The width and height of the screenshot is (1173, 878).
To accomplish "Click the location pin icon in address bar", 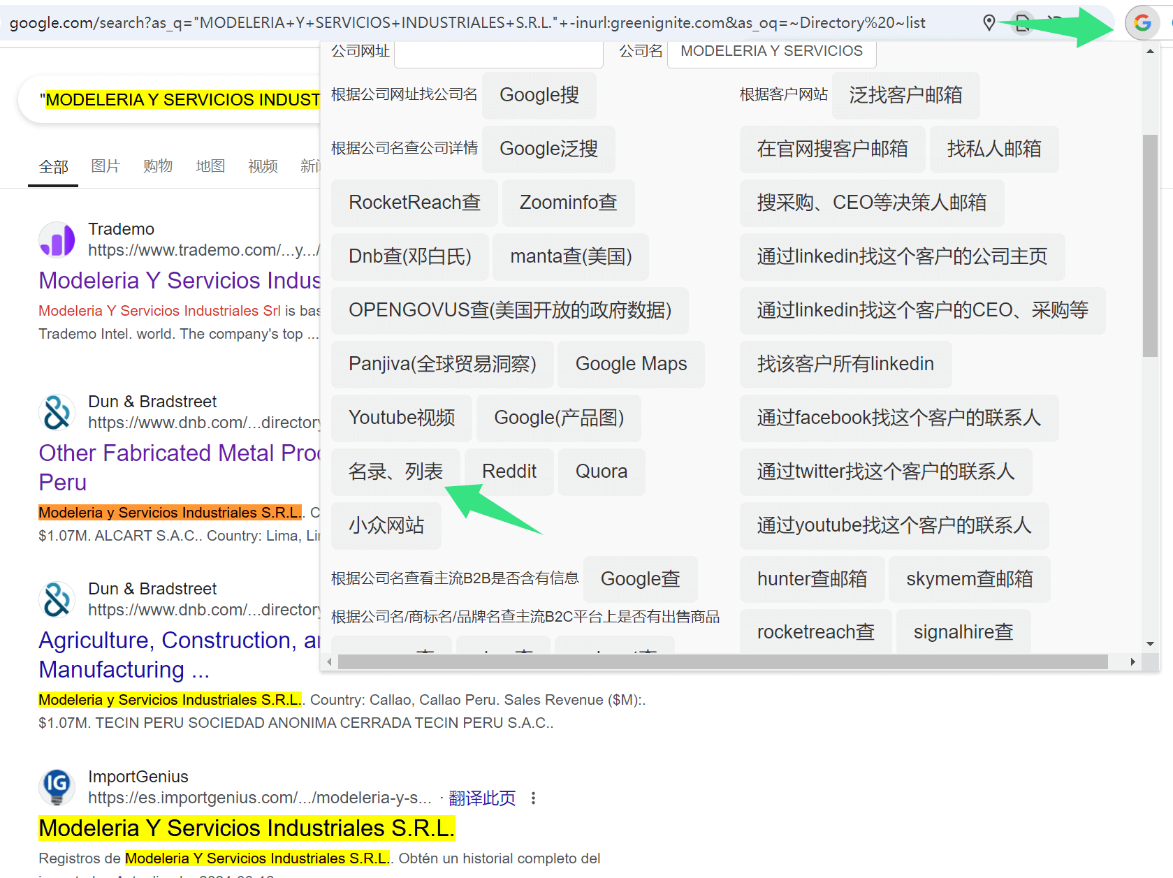I will point(989,23).
